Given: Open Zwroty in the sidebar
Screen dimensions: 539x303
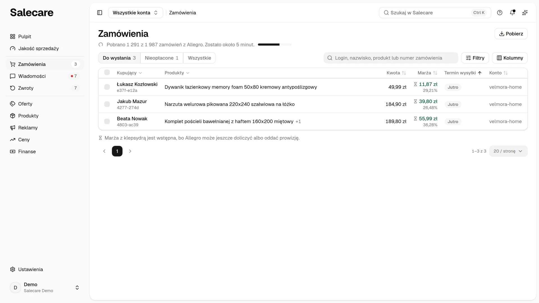Looking at the screenshot, I should point(45,88).
